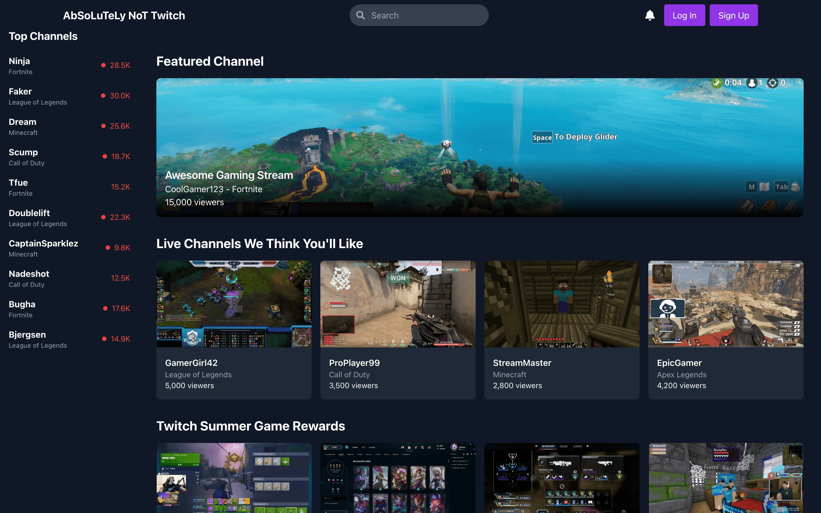821x513 pixels.
Task: Click the StreamMaster channel name
Action: [x=522, y=363]
